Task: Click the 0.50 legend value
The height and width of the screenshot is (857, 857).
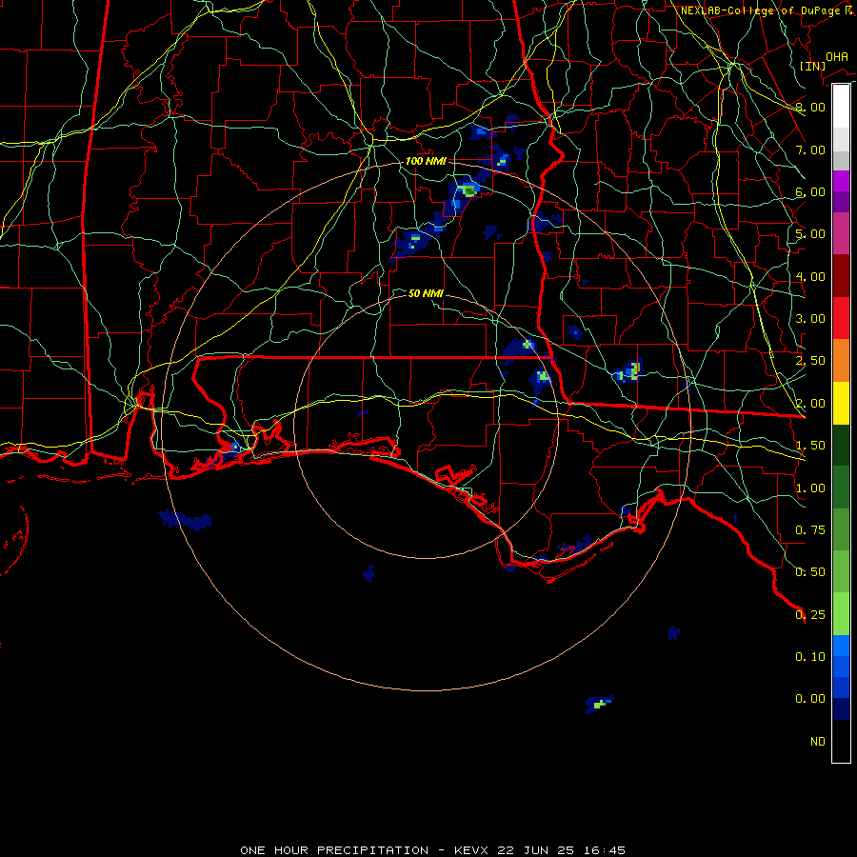Action: pyautogui.click(x=810, y=572)
